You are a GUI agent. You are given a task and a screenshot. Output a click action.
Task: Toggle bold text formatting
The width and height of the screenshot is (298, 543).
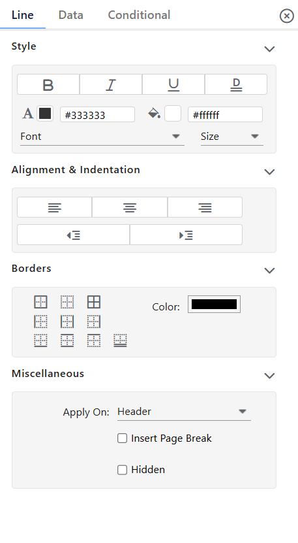coord(48,84)
